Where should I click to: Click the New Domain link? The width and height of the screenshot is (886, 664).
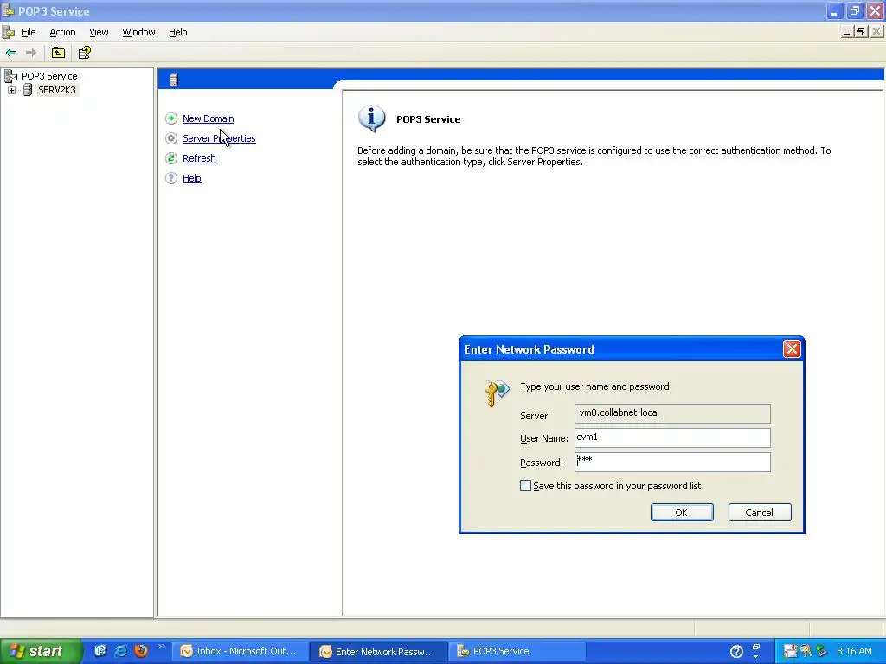(x=208, y=118)
